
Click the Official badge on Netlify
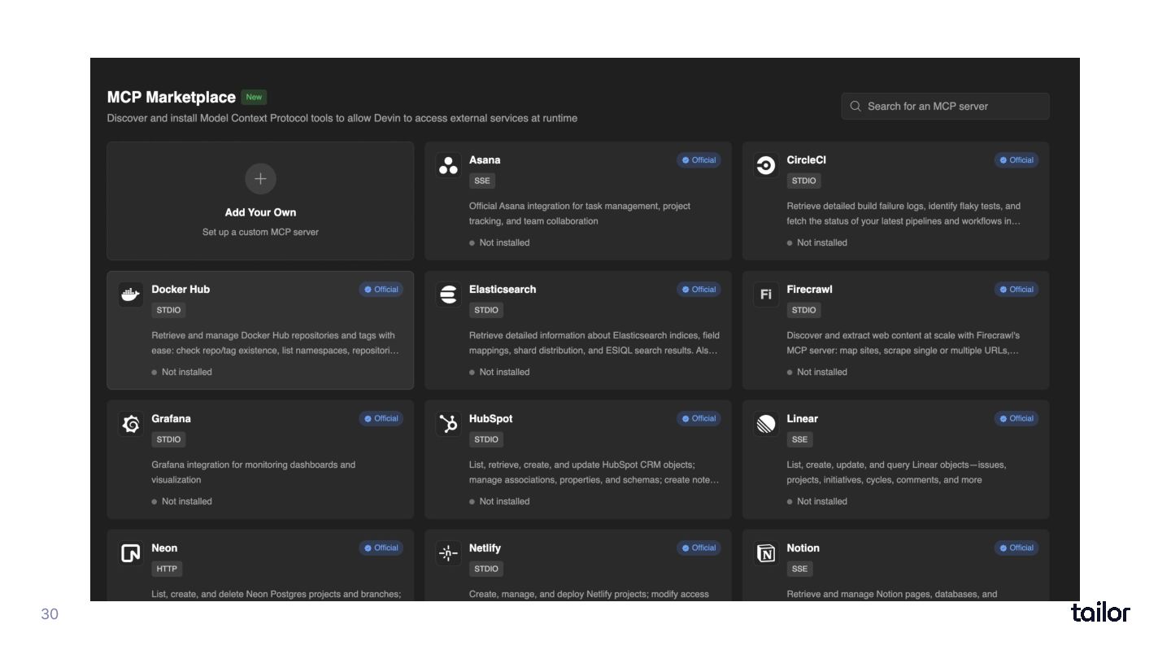tap(699, 548)
